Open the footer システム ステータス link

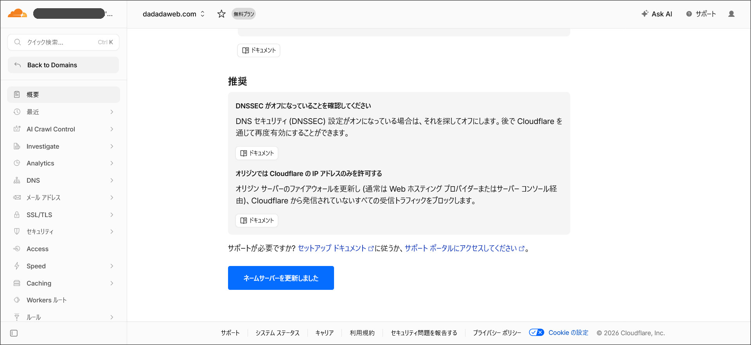[x=277, y=333]
